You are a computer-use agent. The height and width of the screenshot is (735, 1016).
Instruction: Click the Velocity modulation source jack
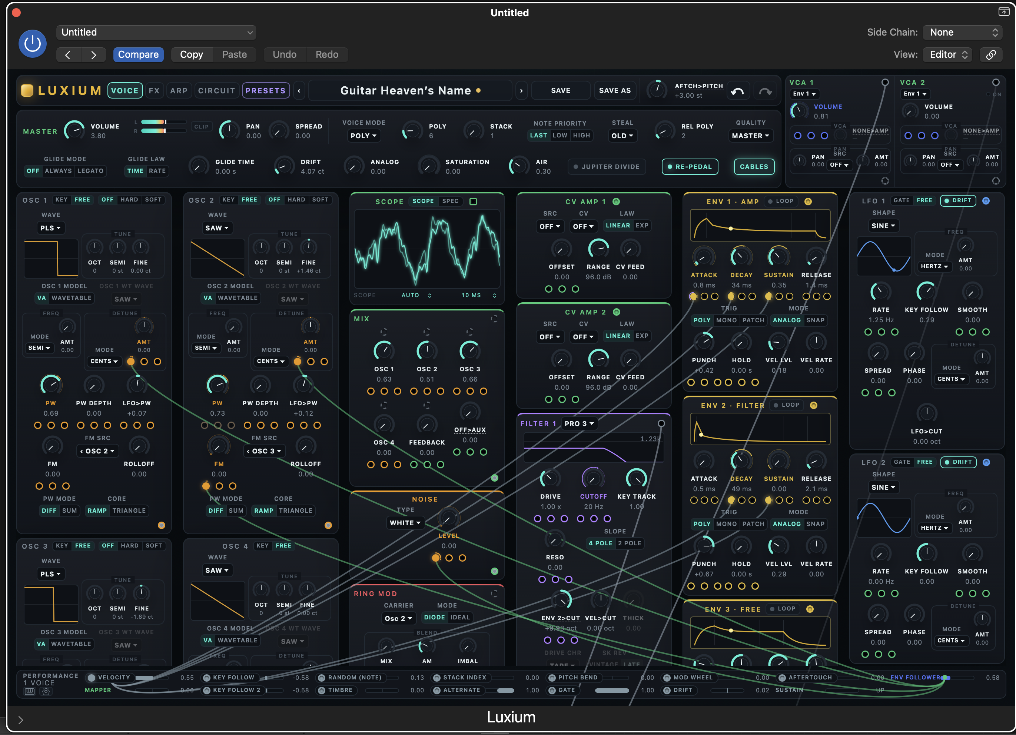pos(92,678)
